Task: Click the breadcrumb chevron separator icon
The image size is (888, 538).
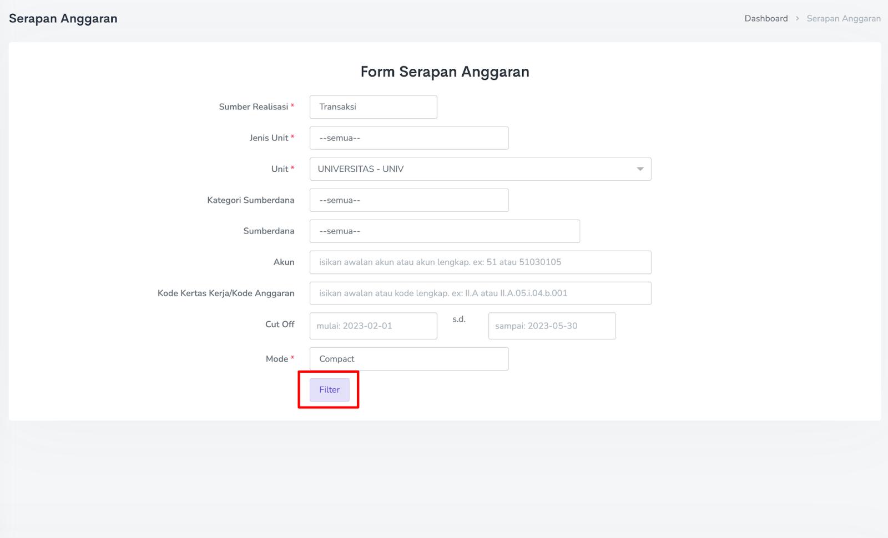Action: [798, 18]
